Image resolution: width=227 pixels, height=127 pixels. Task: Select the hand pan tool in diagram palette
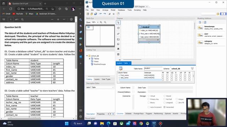(x=118, y=28)
